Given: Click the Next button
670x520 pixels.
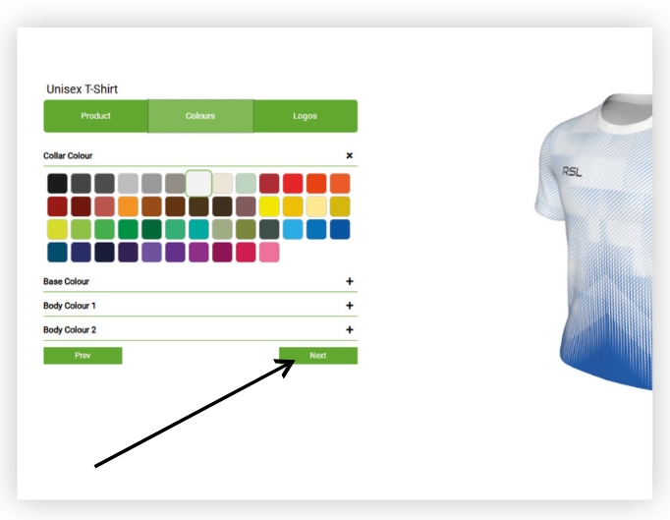Looking at the screenshot, I should click(x=318, y=356).
